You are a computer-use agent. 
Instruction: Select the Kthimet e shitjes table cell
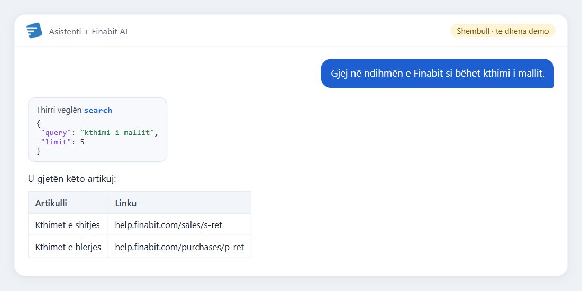pos(68,224)
